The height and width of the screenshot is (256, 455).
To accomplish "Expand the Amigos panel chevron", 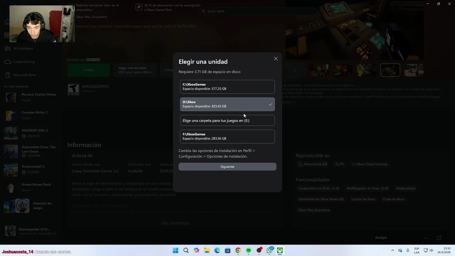I will (425, 238).
